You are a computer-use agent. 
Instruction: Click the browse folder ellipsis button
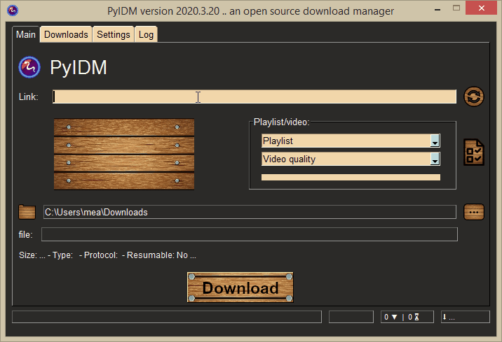point(474,212)
